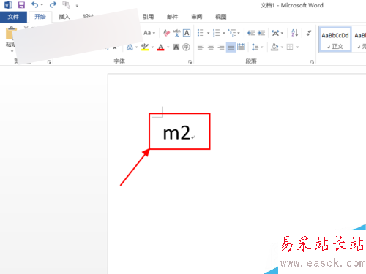
Task: Apply borders with the grid icon
Action: (x=290, y=47)
